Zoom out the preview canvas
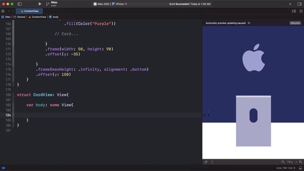This screenshot has width=304, height=171. (x=283, y=162)
